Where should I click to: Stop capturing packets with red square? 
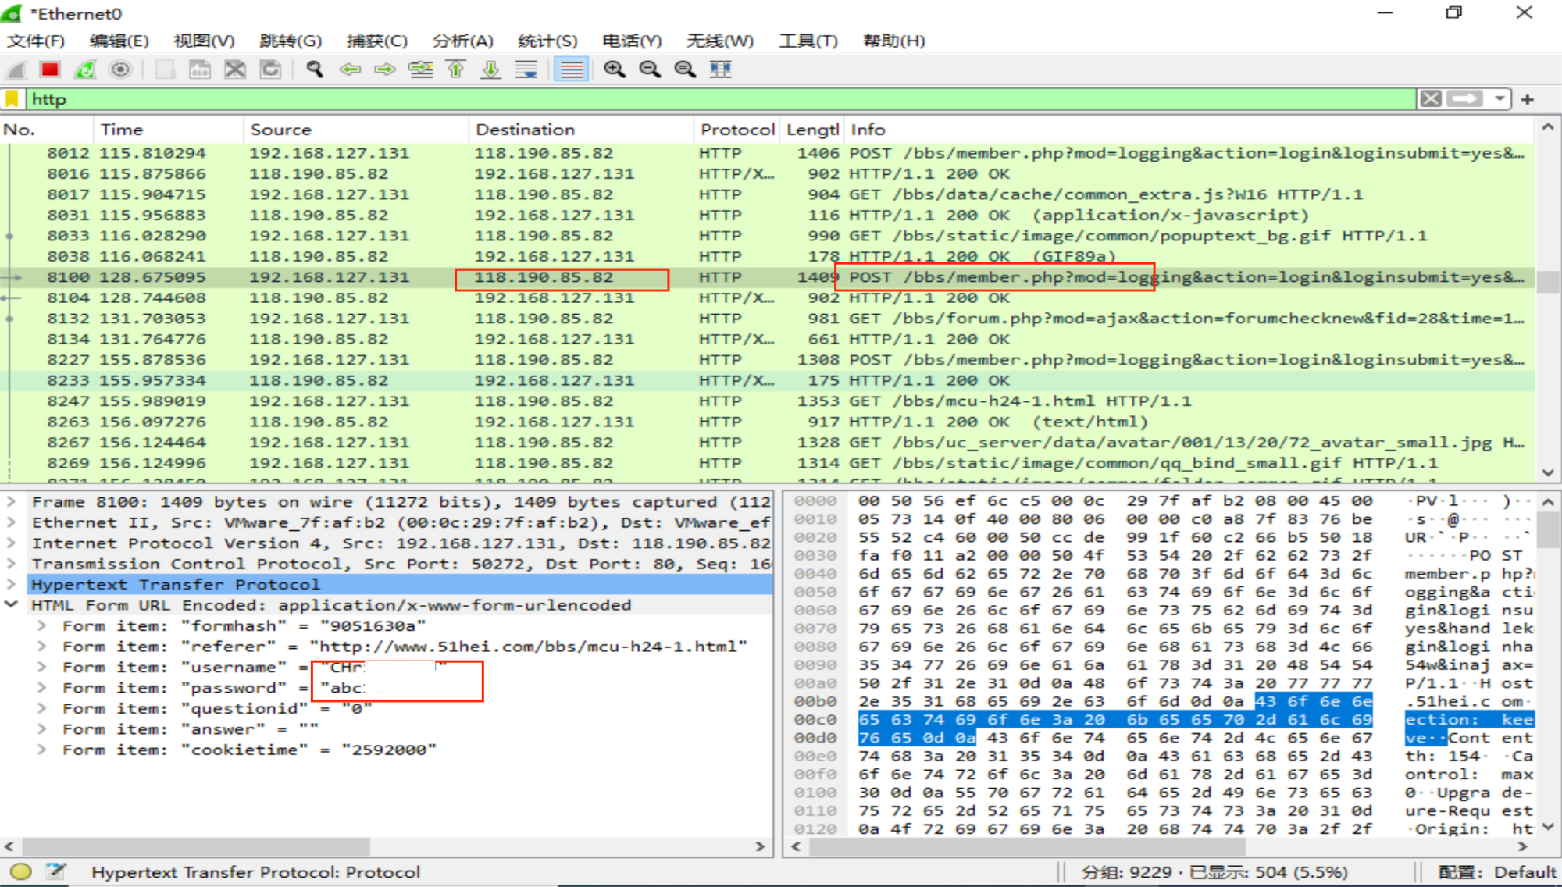click(50, 69)
